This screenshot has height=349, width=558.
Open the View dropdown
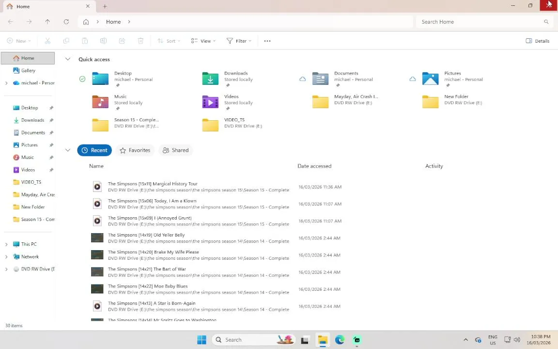pos(203,41)
